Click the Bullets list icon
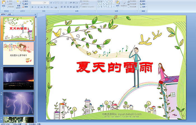196x125 pixels. pyautogui.click(x=62, y=3)
